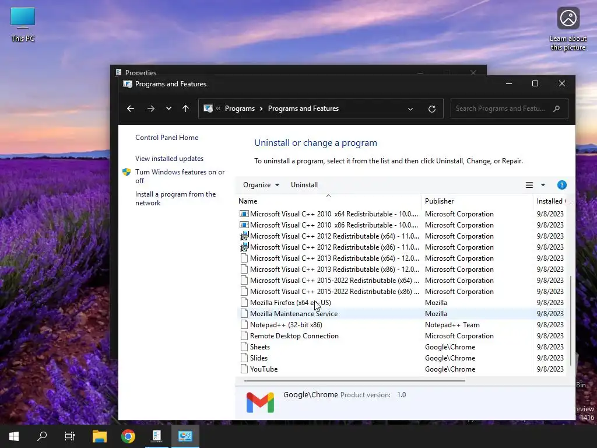Open the Windows Start menu
This screenshot has width=597, height=448.
pos(14,436)
